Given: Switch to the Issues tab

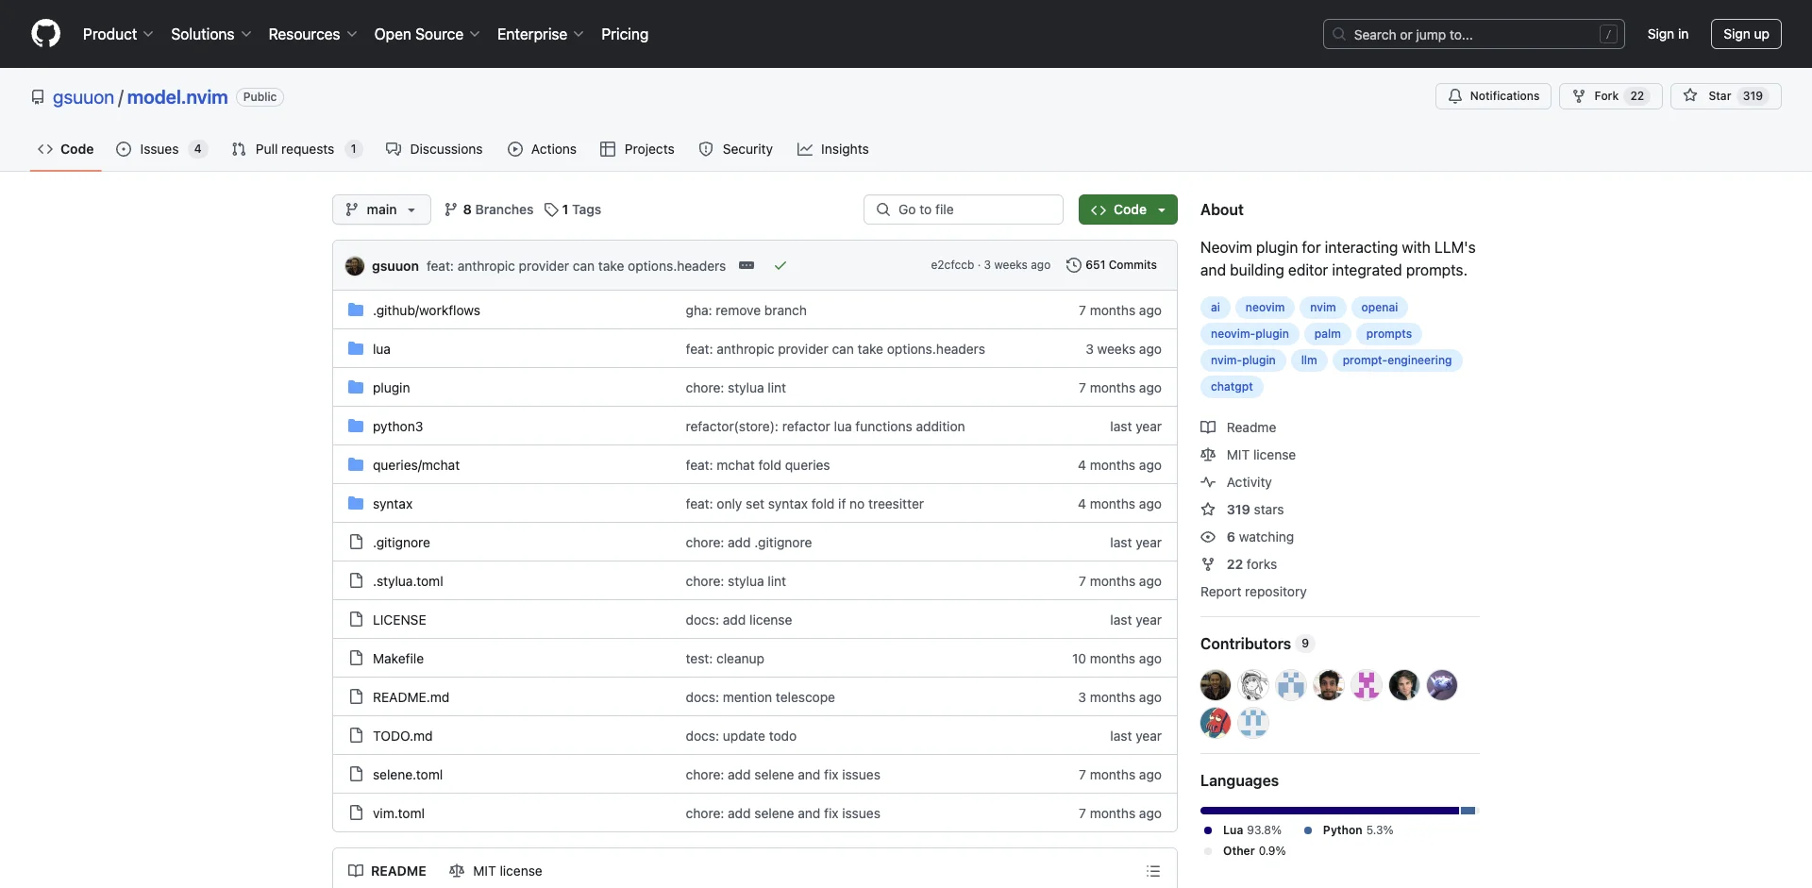Looking at the screenshot, I should point(160,149).
